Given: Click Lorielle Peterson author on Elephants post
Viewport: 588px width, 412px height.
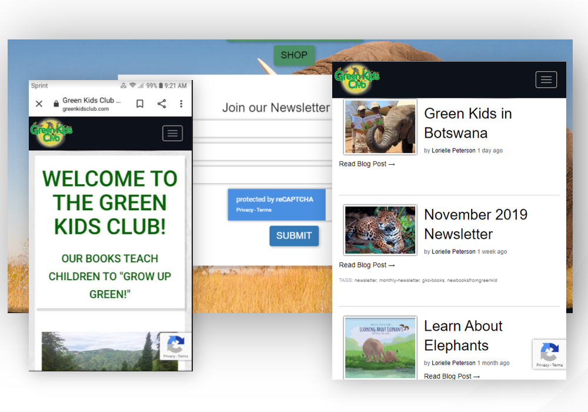Looking at the screenshot, I should click(453, 363).
